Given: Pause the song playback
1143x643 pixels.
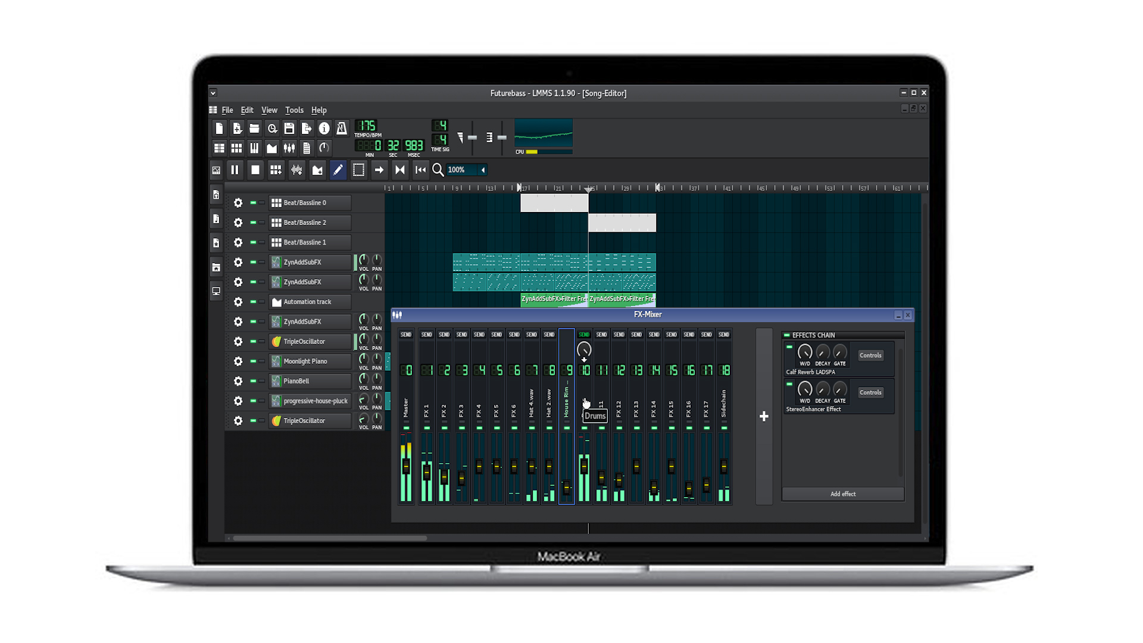Looking at the screenshot, I should click(235, 170).
